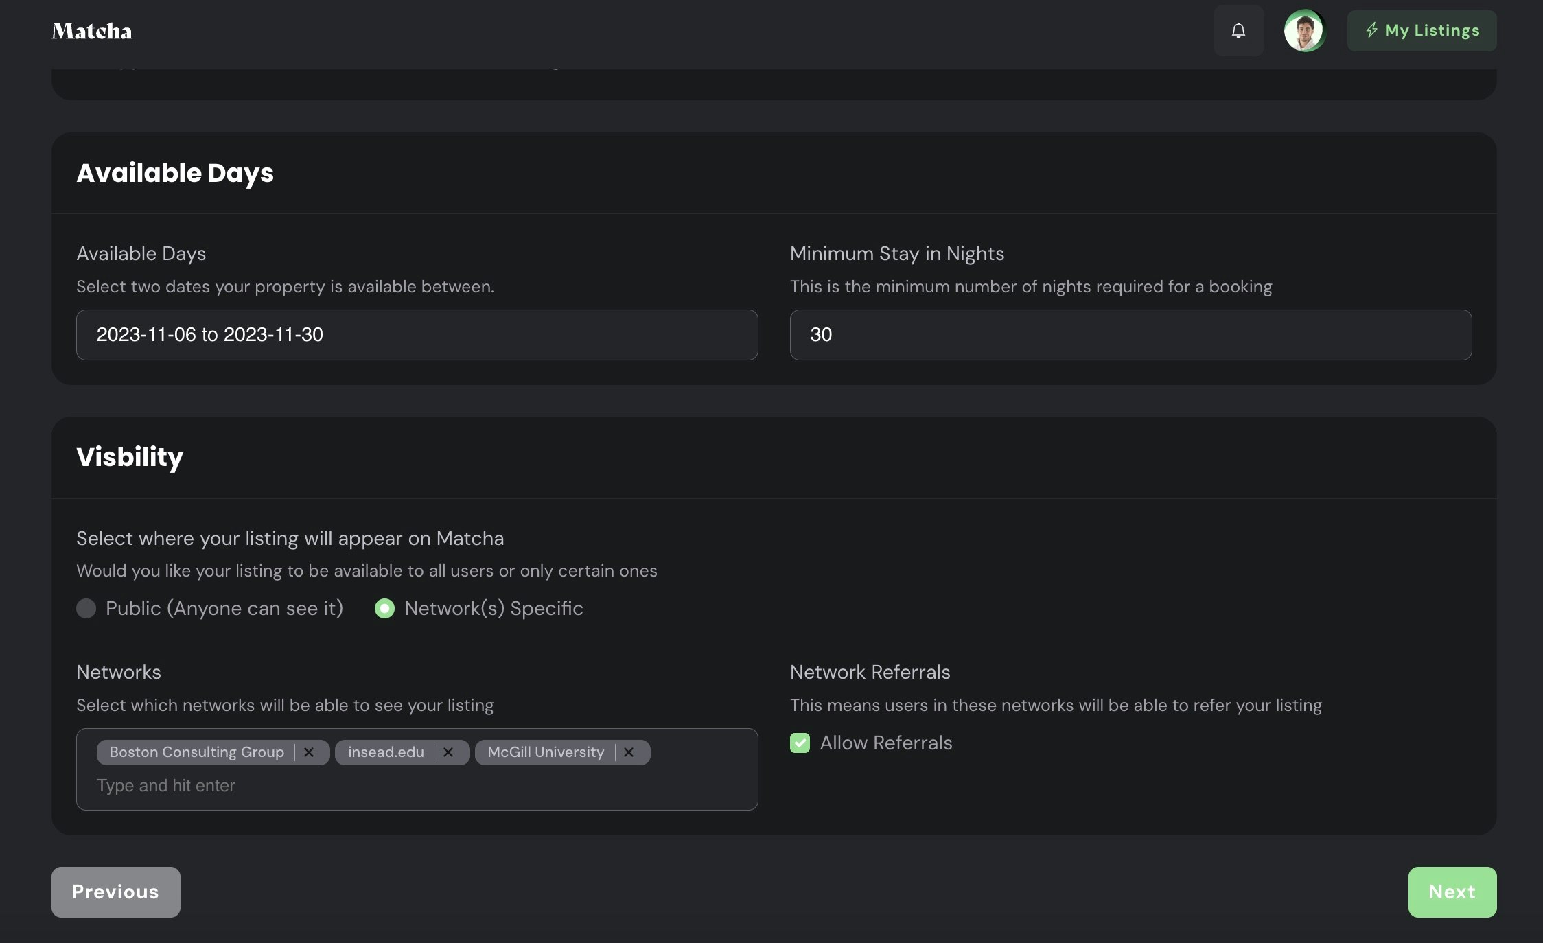Remove McGill University network tag
The width and height of the screenshot is (1543, 943).
coord(629,752)
